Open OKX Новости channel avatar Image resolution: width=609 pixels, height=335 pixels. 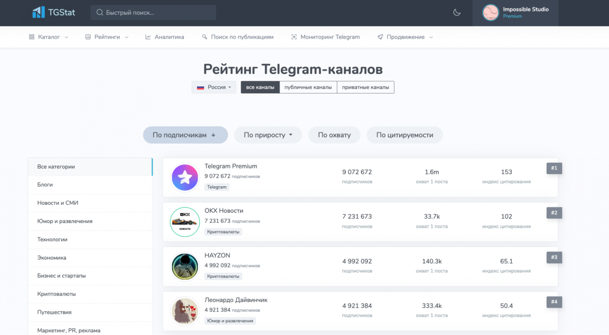click(185, 222)
